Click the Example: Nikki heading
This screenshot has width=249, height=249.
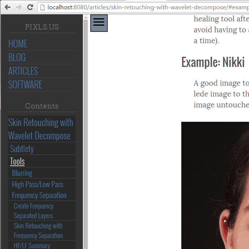[x=213, y=62]
